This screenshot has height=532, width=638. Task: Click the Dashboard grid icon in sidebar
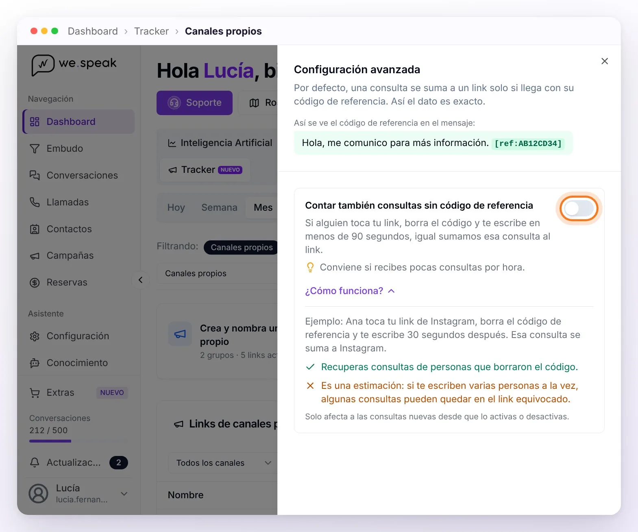35,122
